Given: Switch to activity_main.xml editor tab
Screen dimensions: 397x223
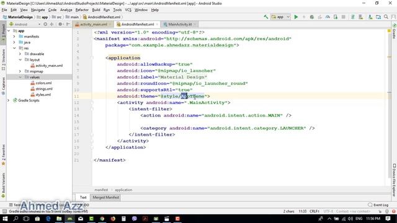Looking at the screenshot, I should (x=93, y=24).
